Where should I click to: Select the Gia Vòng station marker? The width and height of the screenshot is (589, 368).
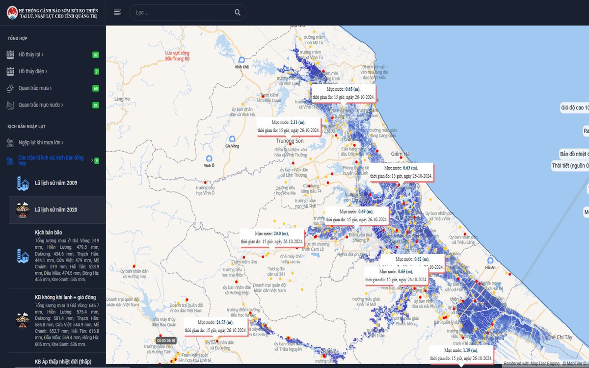[232, 139]
